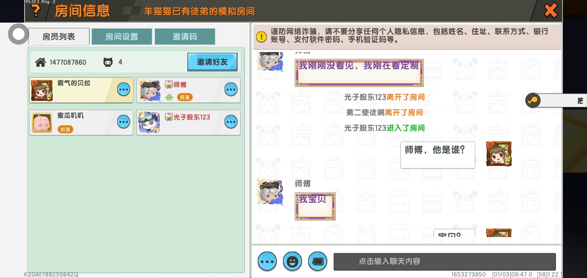
Task: Select the 房员列表 tab
Action: [59, 37]
